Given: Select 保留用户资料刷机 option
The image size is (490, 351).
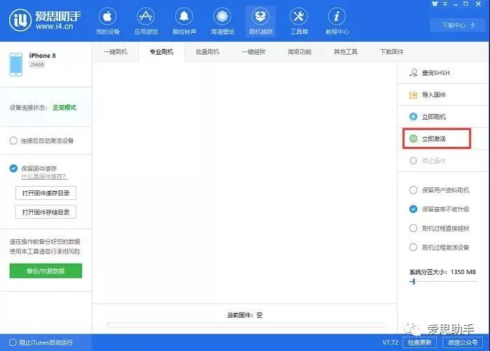Looking at the screenshot, I should (x=413, y=190).
